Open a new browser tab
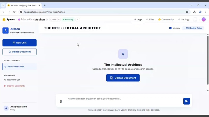The width and height of the screenshot is (209, 117). tap(45, 5)
